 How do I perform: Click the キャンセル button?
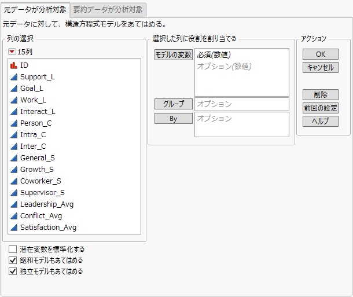(x=321, y=67)
